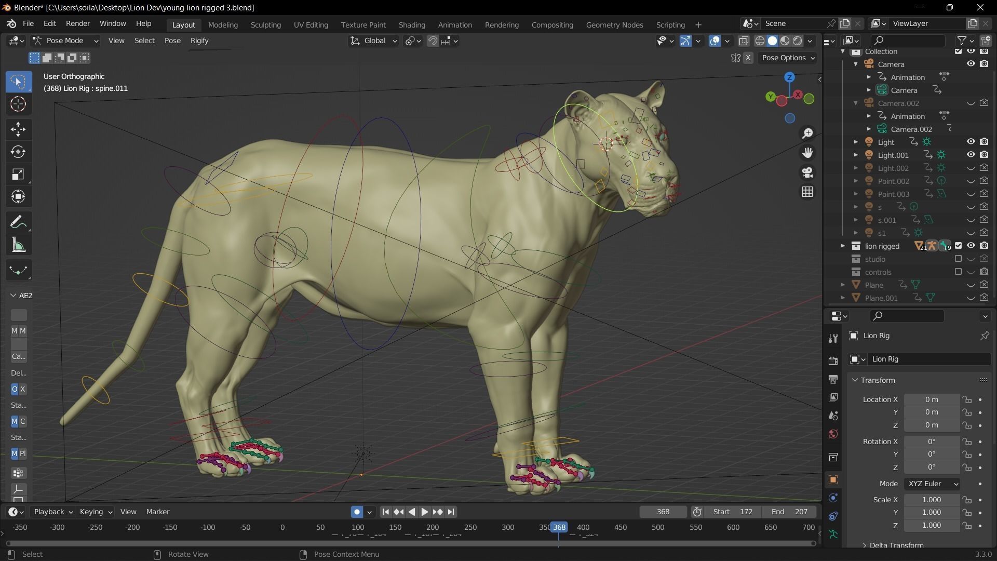This screenshot has width=997, height=561.
Task: Open the Tool properties tab
Action: click(x=833, y=338)
